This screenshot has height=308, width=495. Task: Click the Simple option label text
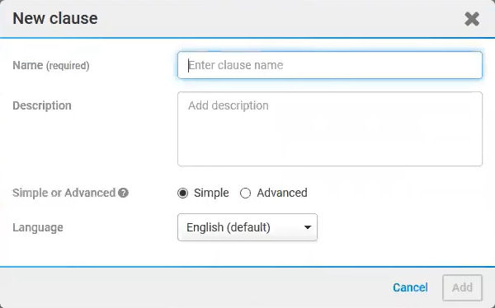pos(211,193)
